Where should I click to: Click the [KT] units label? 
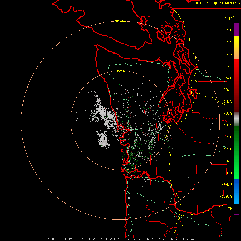pyautogui.click(x=228, y=18)
